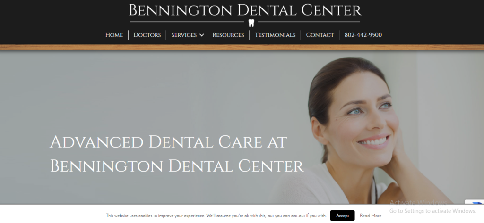Click the white tooth logo icon
Screen dimensions: 484x223
pyautogui.click(x=251, y=24)
